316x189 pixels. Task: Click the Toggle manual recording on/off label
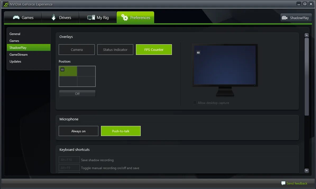[110, 168]
